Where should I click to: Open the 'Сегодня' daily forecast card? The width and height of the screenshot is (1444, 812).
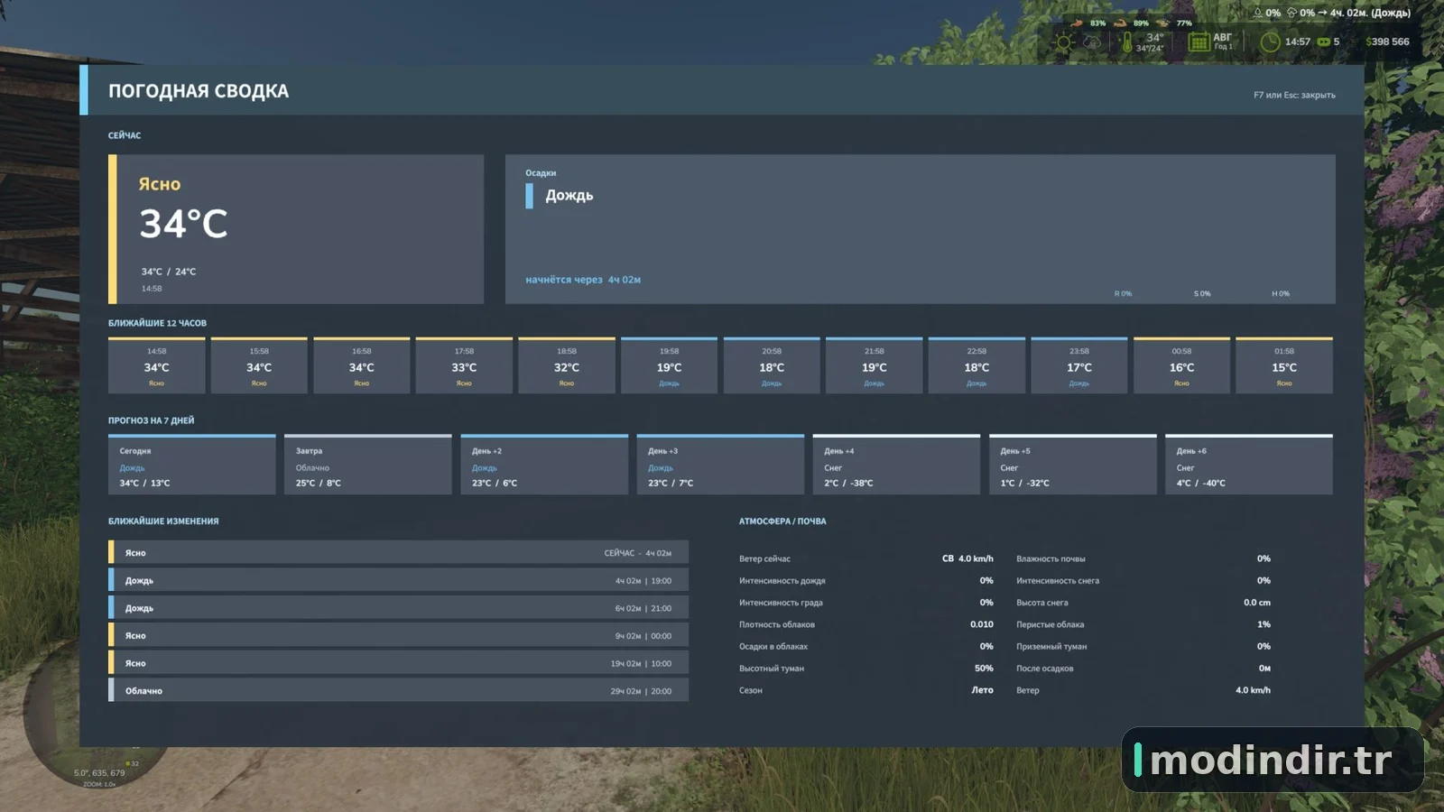point(191,465)
